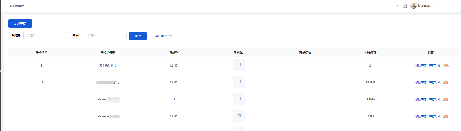Viewport: 461px width, 131px height.
Task: Click the user avatar picture
Action: point(413,6)
